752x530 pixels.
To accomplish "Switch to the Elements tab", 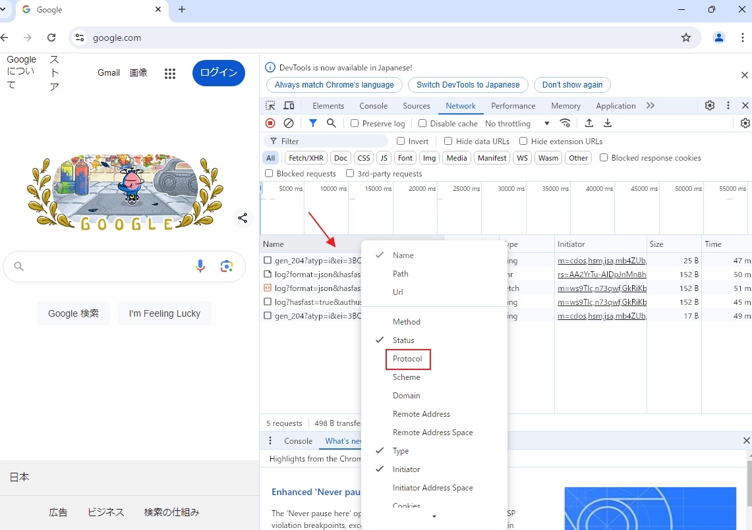I will pos(328,105).
